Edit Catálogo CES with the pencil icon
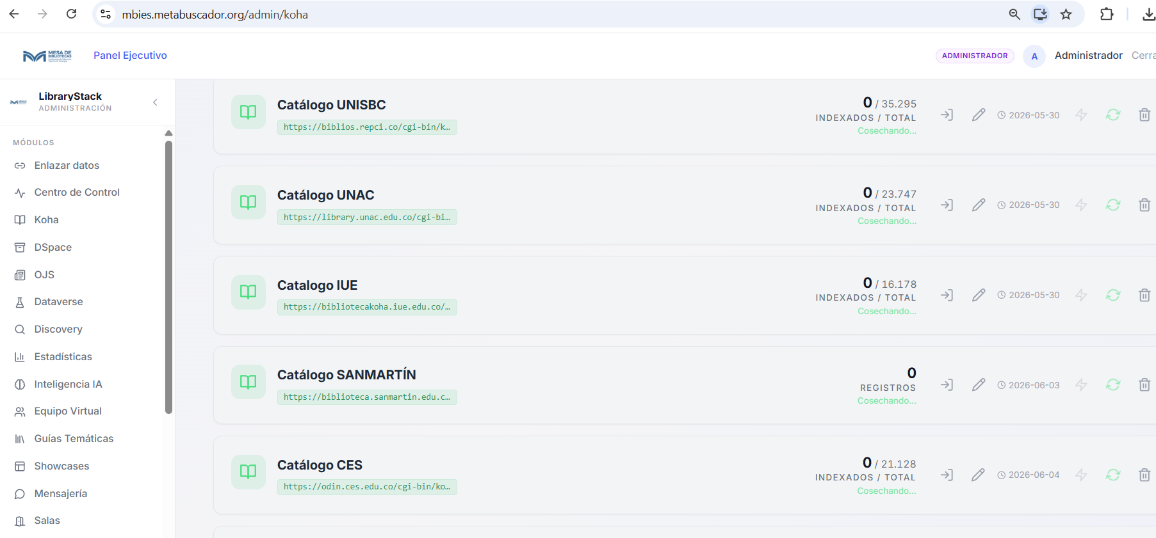 978,475
